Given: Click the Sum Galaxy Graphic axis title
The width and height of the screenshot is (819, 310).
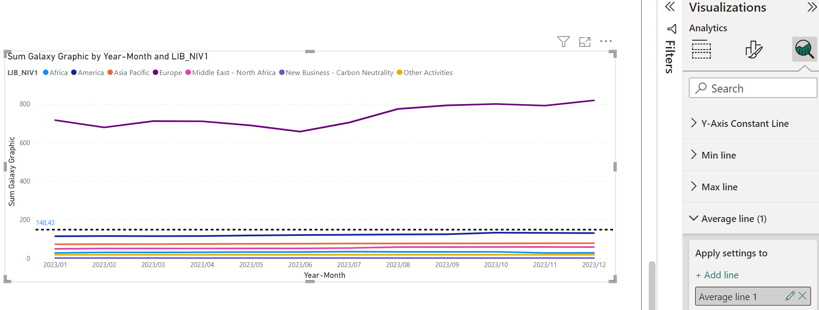Looking at the screenshot, I should coord(12,172).
